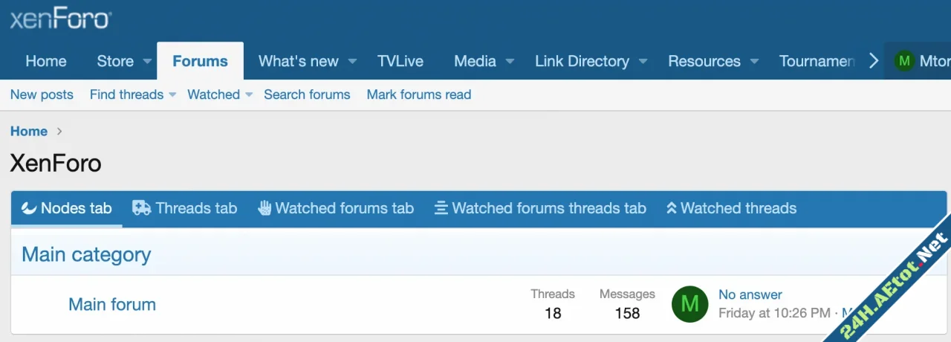The height and width of the screenshot is (342, 951).
Task: Open the Tournaments navigation tab
Action: [x=817, y=61]
